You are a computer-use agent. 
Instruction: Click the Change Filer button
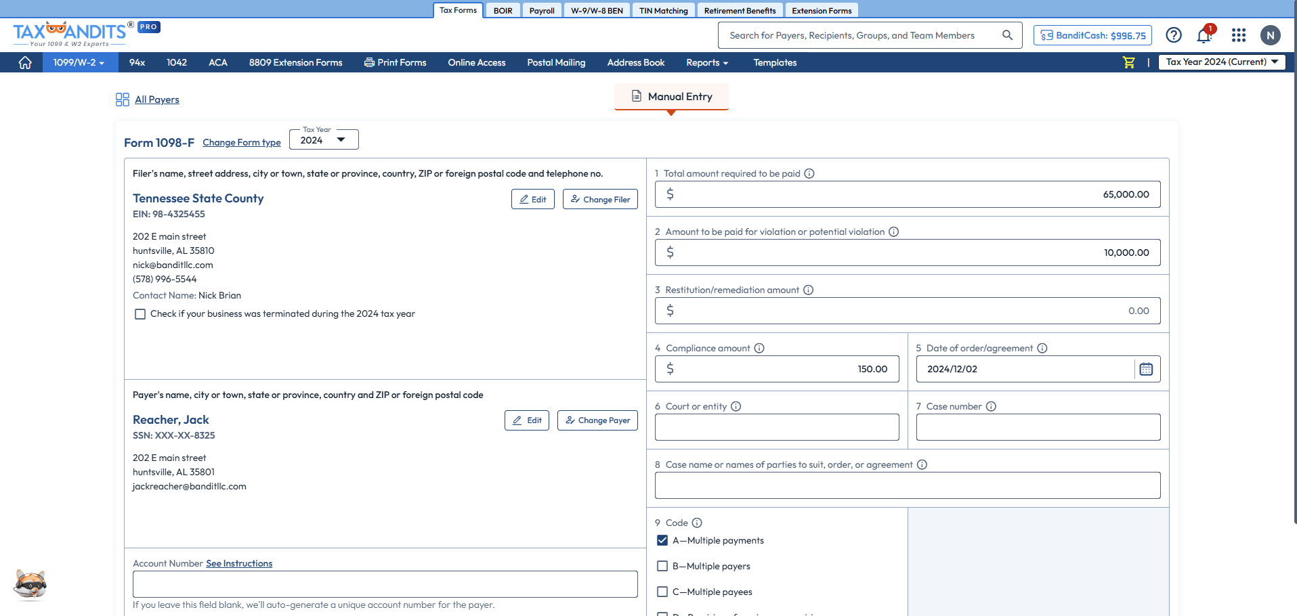click(600, 199)
